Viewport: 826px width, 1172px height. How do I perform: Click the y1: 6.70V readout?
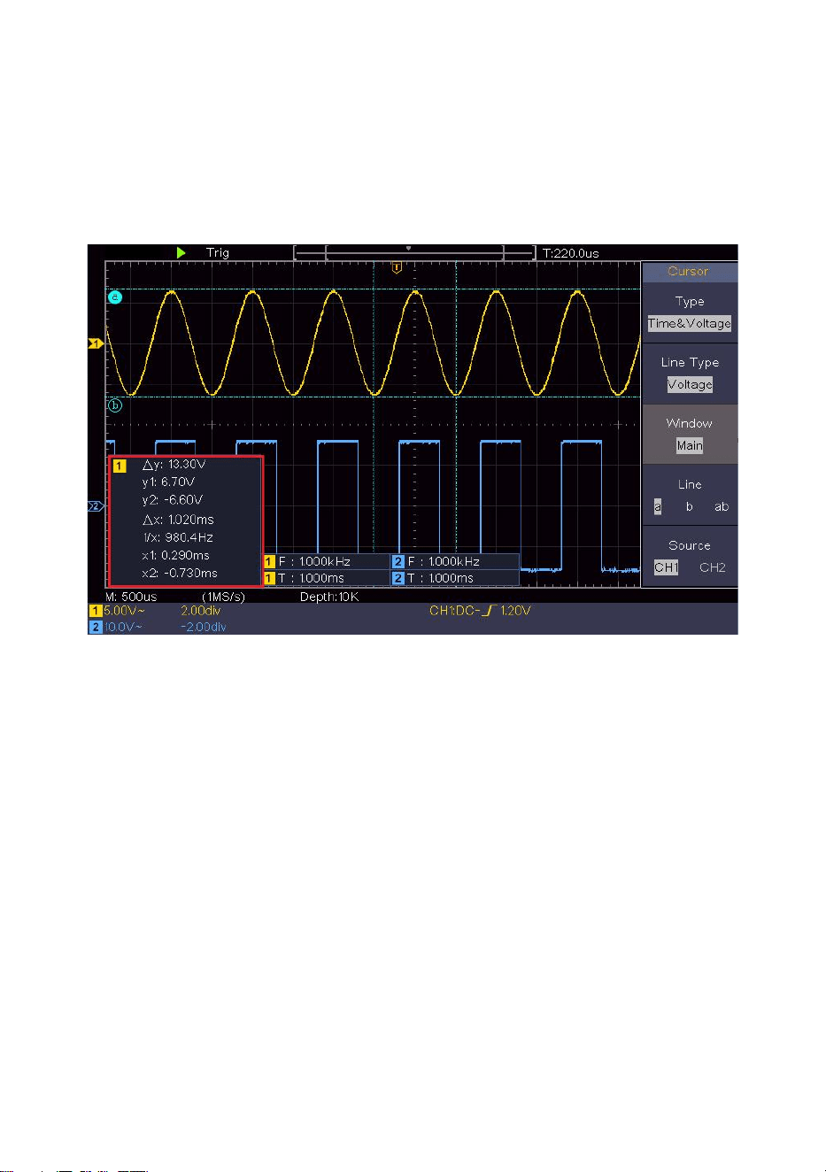tap(168, 482)
